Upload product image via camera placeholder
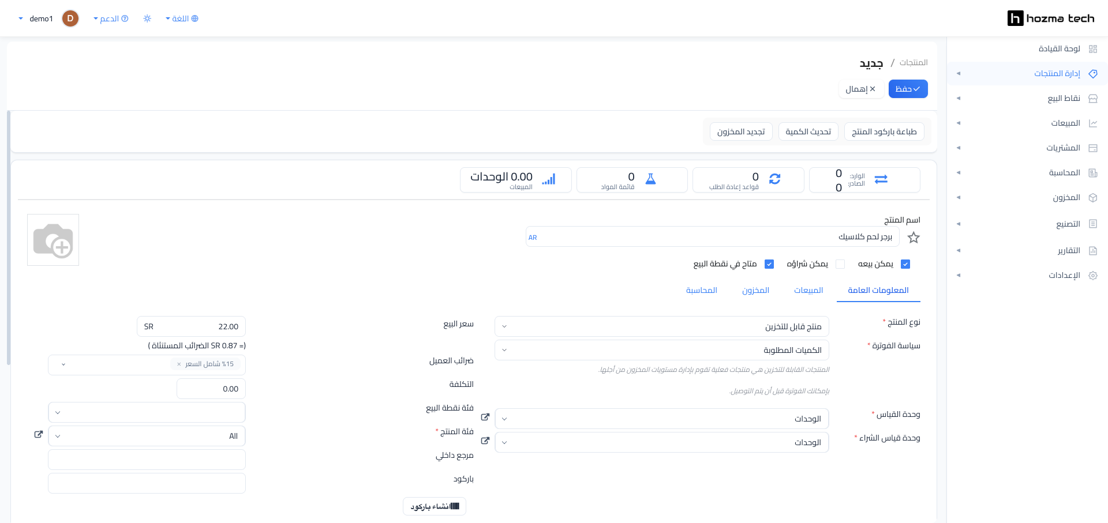 53,240
